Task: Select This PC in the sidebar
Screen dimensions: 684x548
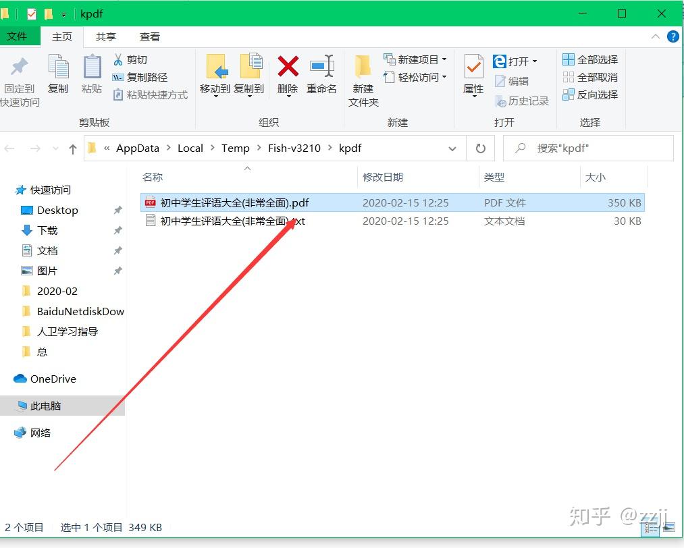Action: 62,406
